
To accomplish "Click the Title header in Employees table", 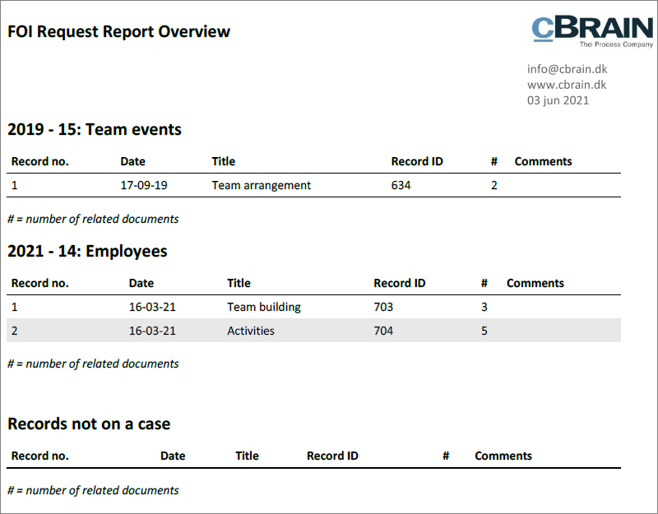I will click(239, 283).
